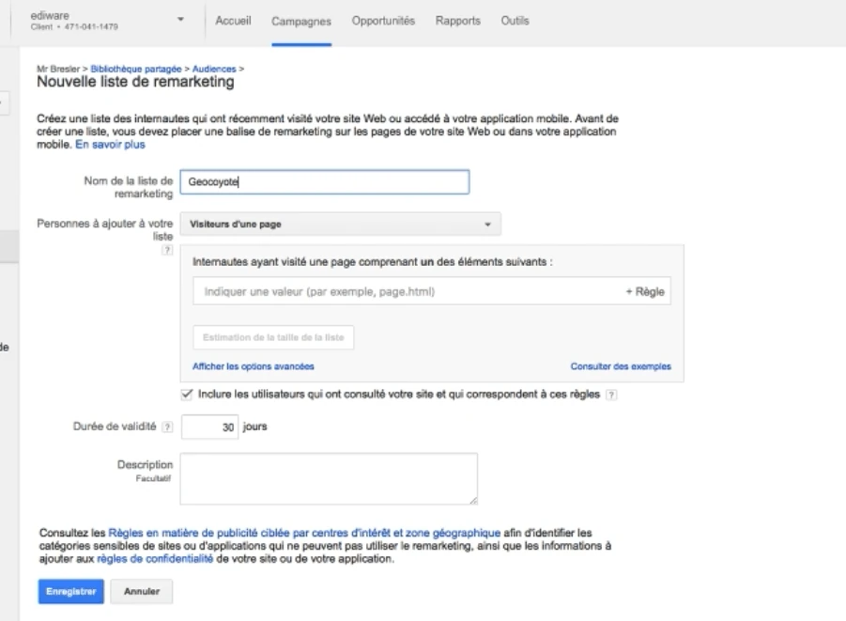846x621 pixels.
Task: Click help icon beside Durée de validité
Action: pyautogui.click(x=168, y=427)
